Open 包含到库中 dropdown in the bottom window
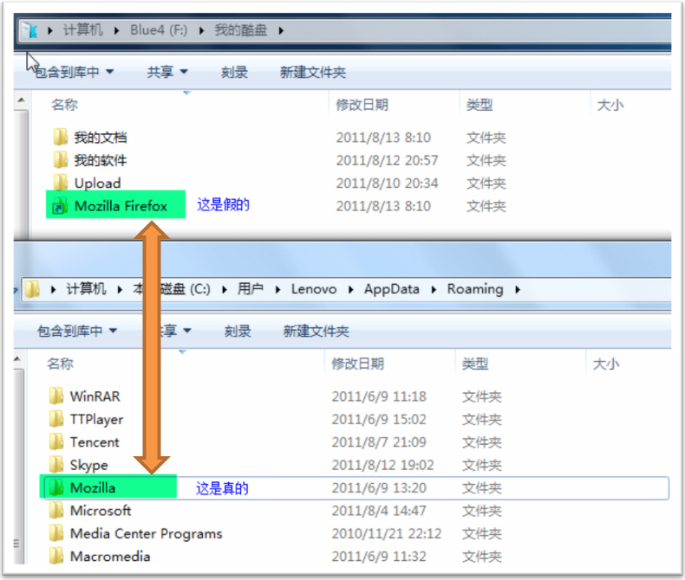This screenshot has height=580, width=685. pyautogui.click(x=76, y=331)
